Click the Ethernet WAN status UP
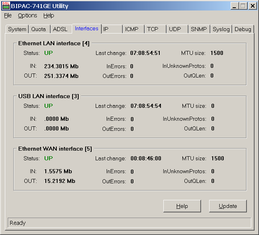Screen dimensions: 259x235 tap(48, 158)
